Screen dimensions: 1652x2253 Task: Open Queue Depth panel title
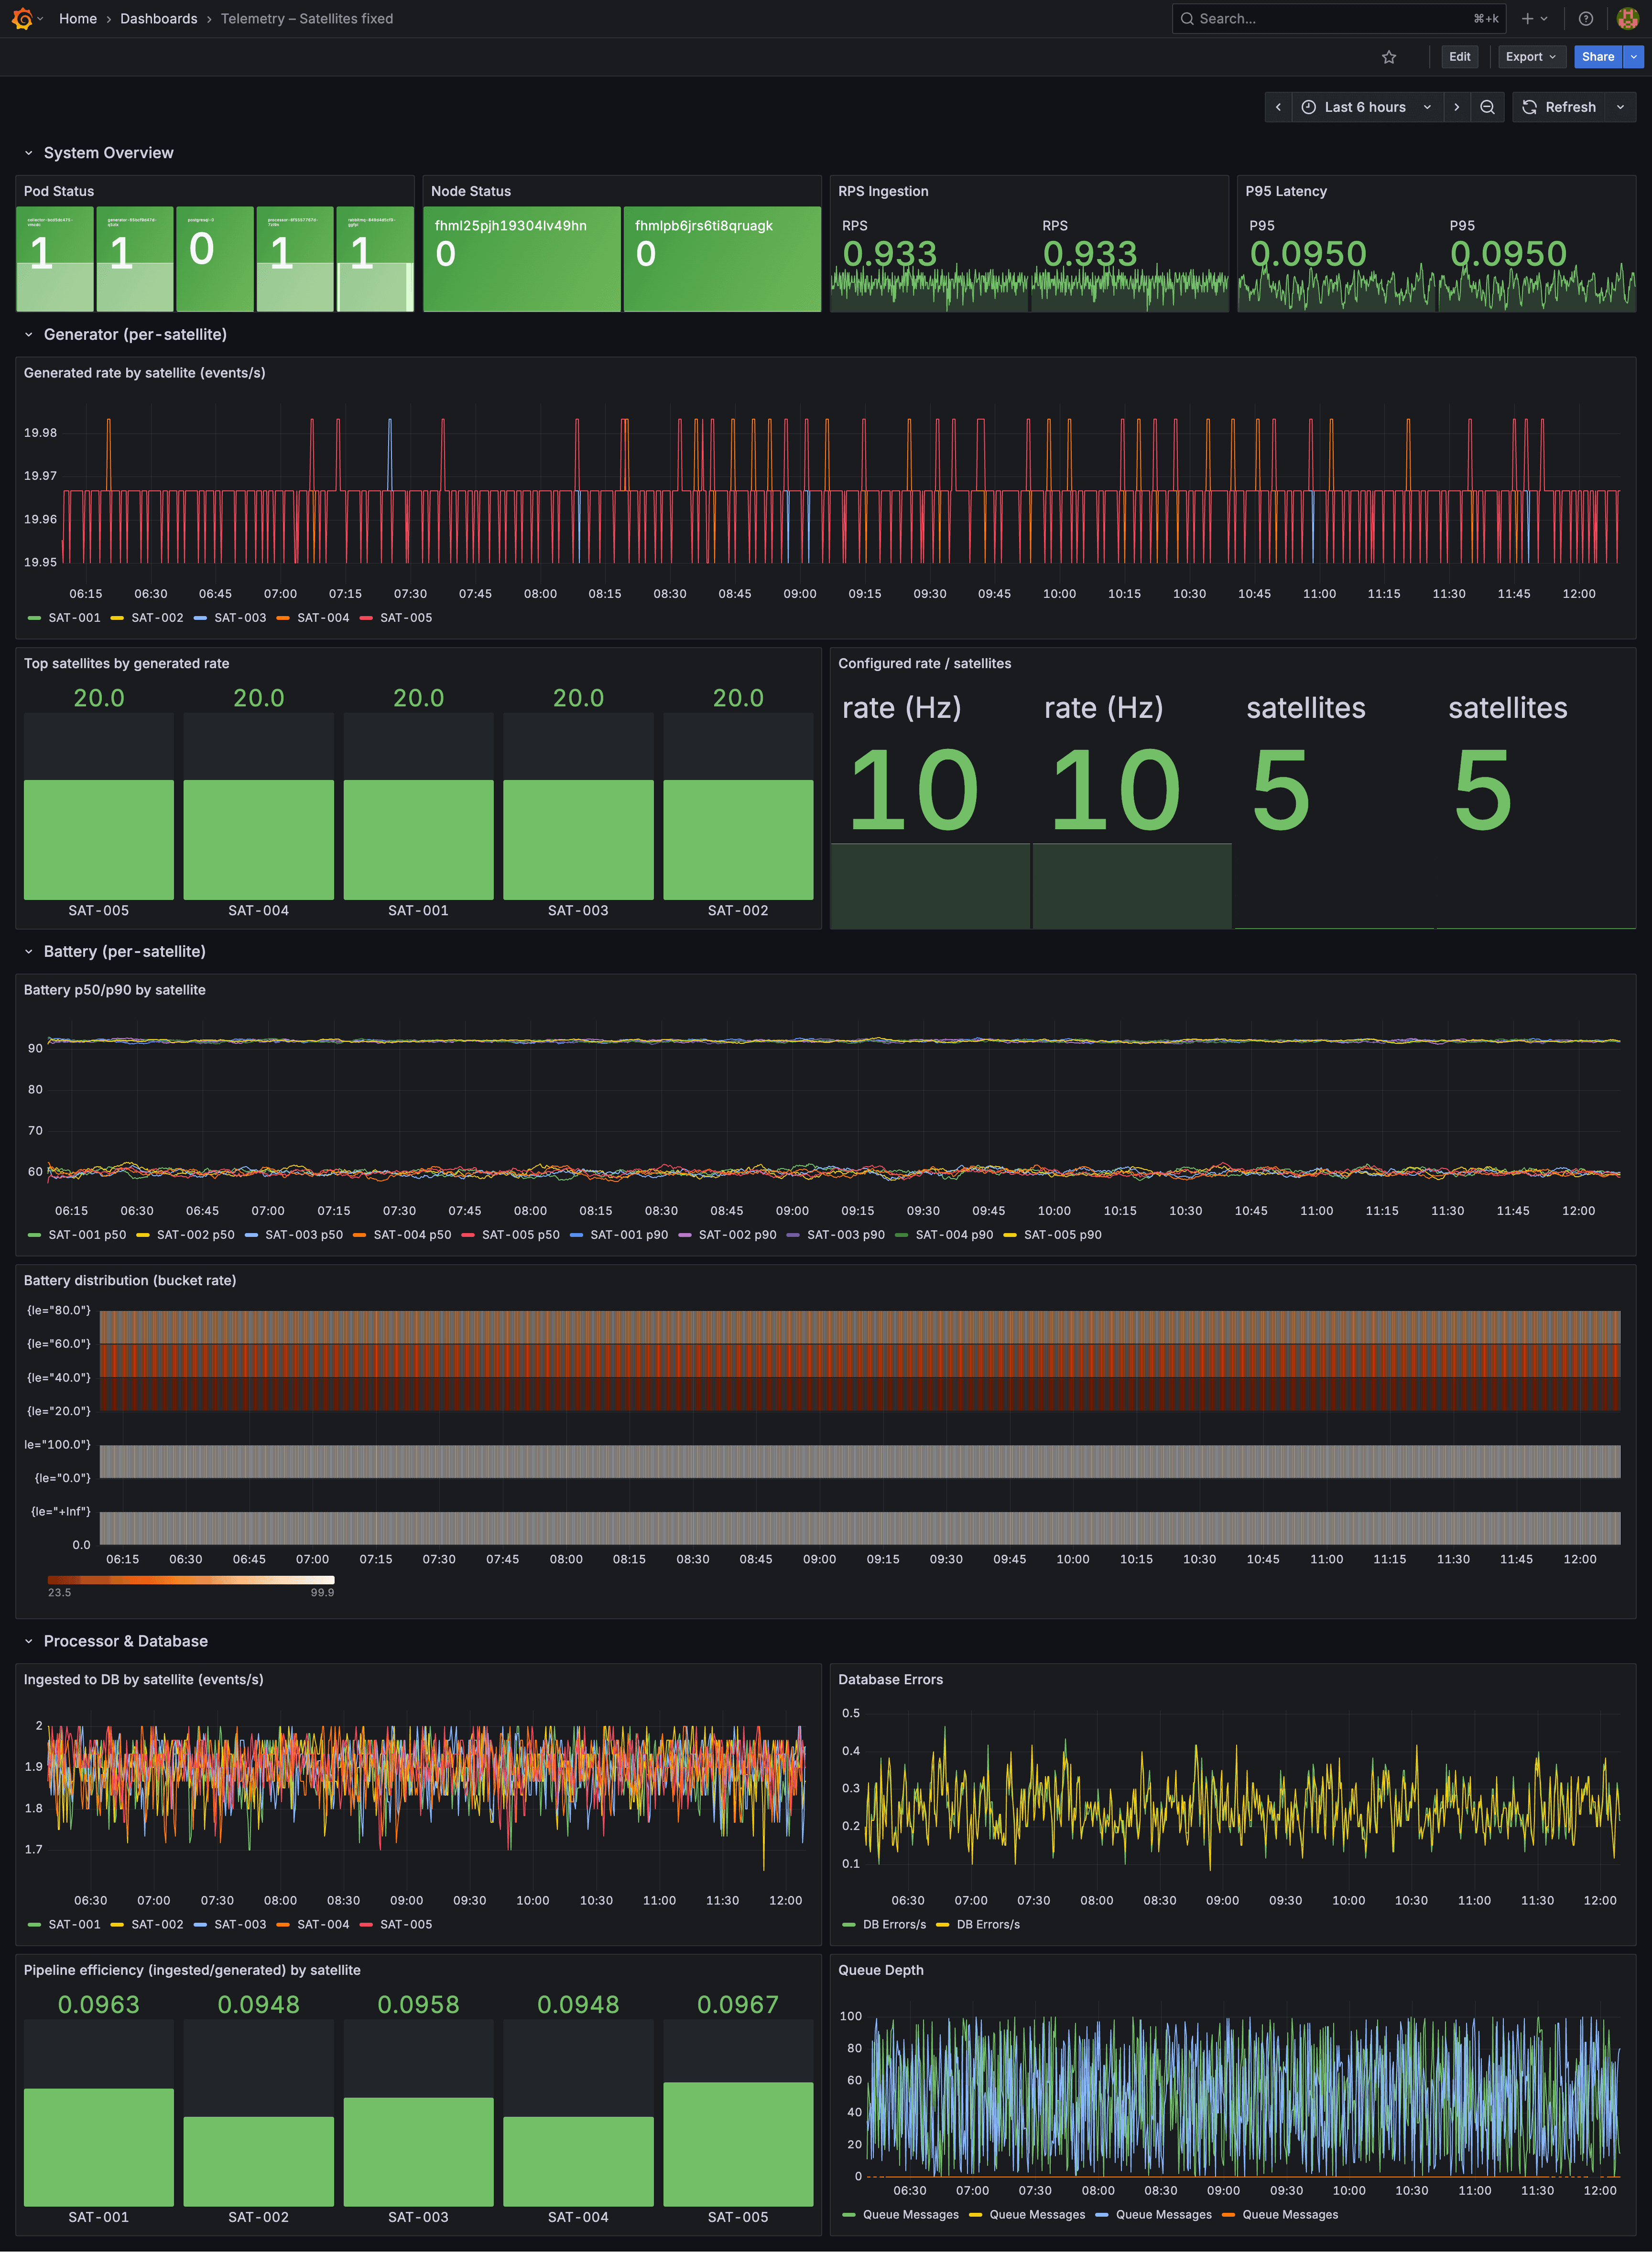point(880,1970)
